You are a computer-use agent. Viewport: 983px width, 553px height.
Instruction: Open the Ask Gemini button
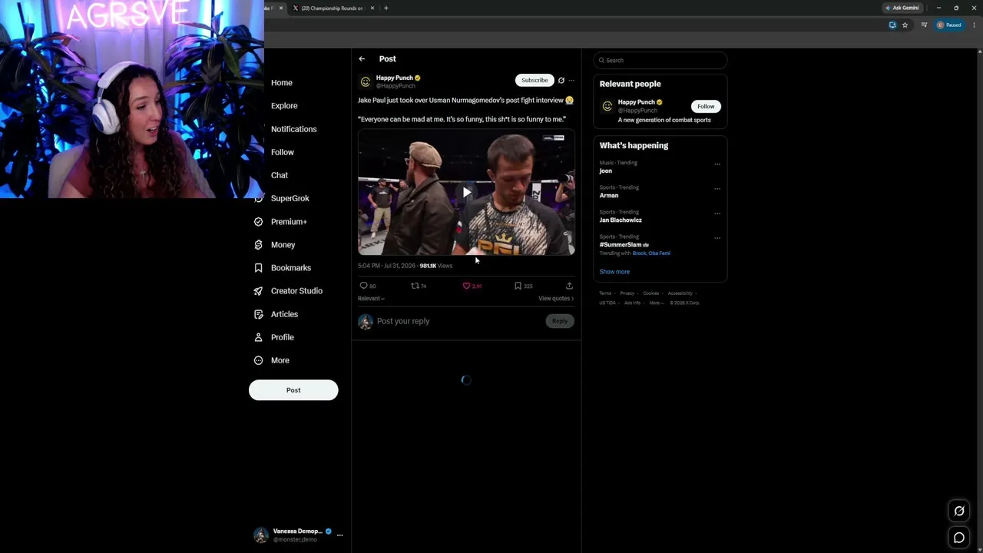coord(902,8)
